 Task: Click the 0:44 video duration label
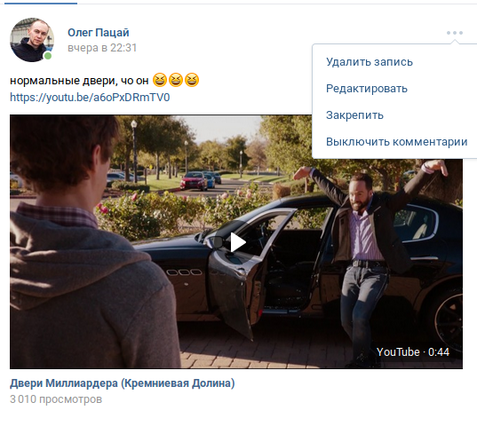[439, 352]
